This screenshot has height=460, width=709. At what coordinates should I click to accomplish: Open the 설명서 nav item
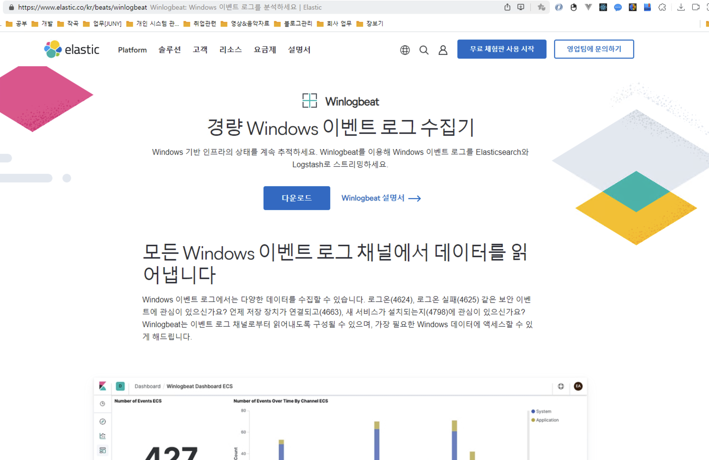(299, 50)
